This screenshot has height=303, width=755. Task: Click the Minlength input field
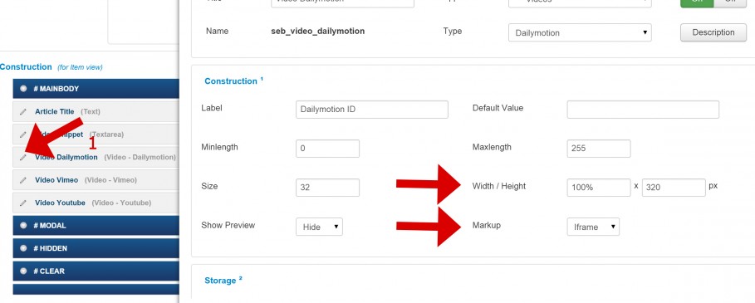pos(327,148)
